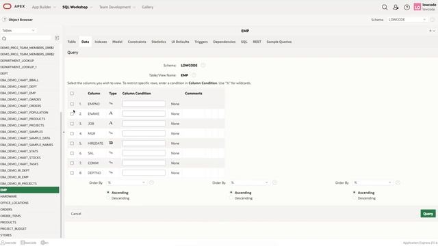Click help icon beside first Order By
The width and height of the screenshot is (438, 246).
click(151, 182)
